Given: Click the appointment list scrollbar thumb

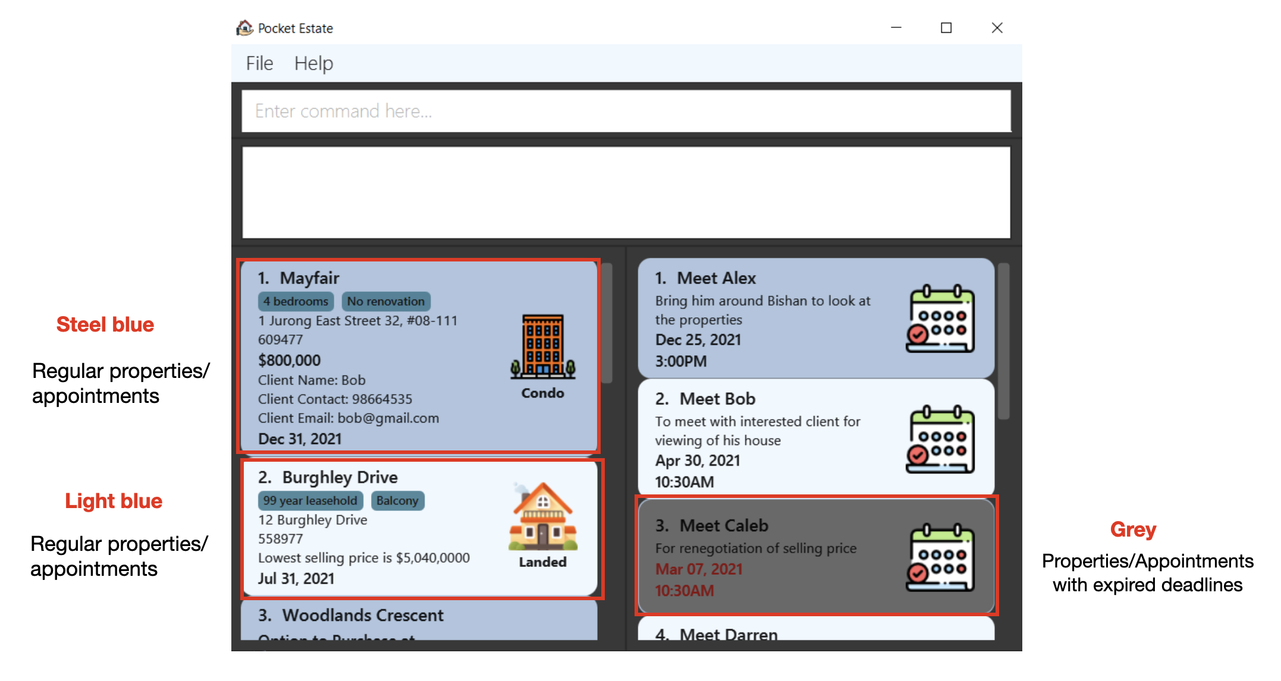Looking at the screenshot, I should (1003, 341).
